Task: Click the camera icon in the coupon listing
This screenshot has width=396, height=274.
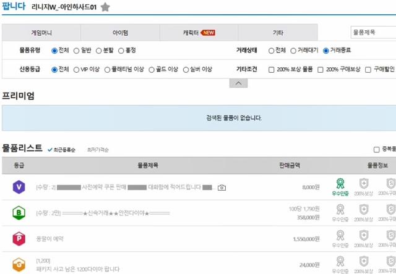Action: tap(222, 188)
